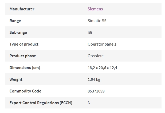Select the Manufacturer label

[22, 9]
